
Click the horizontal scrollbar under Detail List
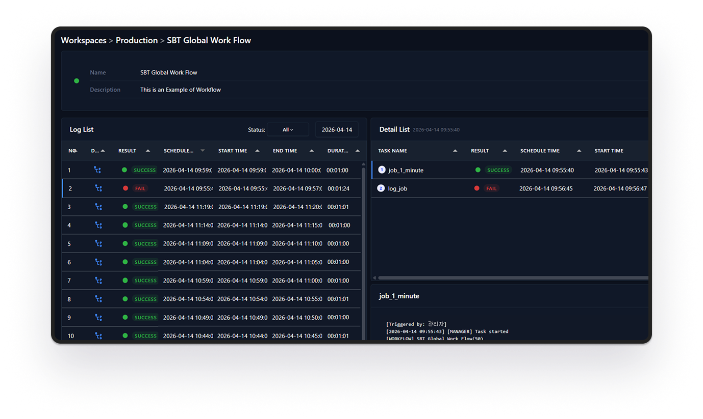(x=513, y=278)
